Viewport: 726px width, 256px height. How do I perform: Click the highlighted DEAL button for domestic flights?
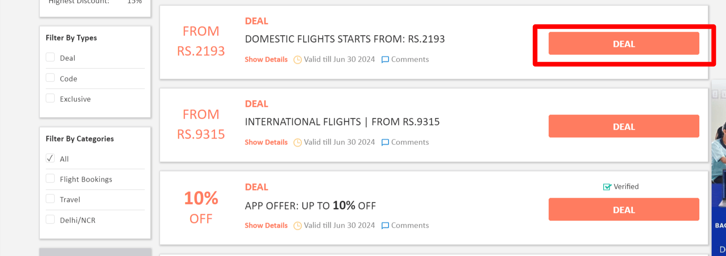coord(623,44)
